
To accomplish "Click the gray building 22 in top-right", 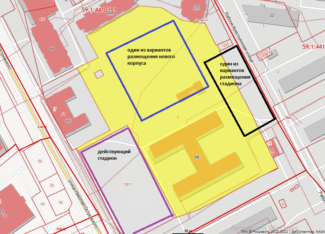I will (x=272, y=15).
